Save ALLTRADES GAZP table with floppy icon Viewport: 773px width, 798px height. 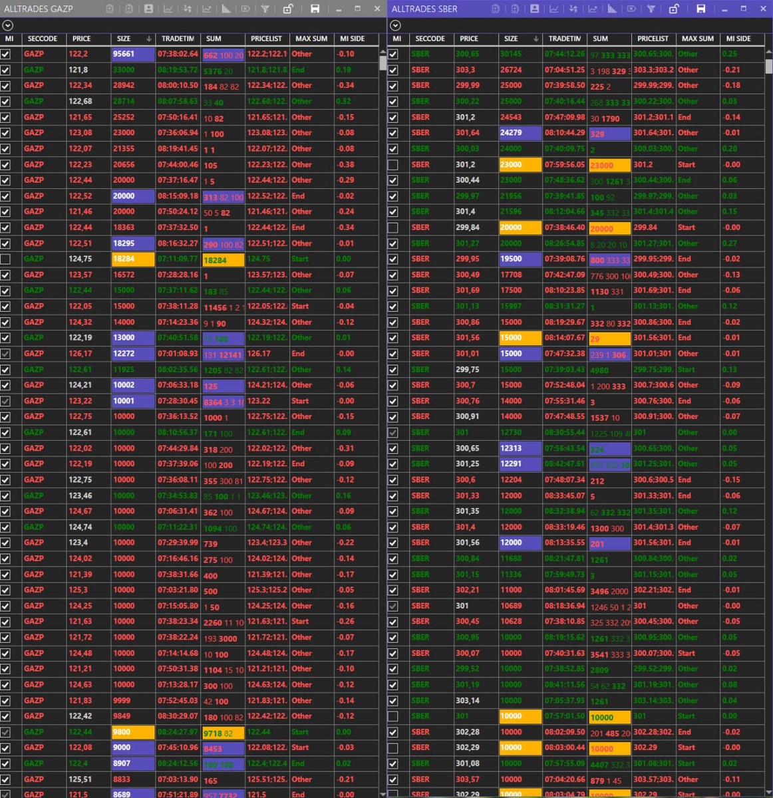(315, 9)
